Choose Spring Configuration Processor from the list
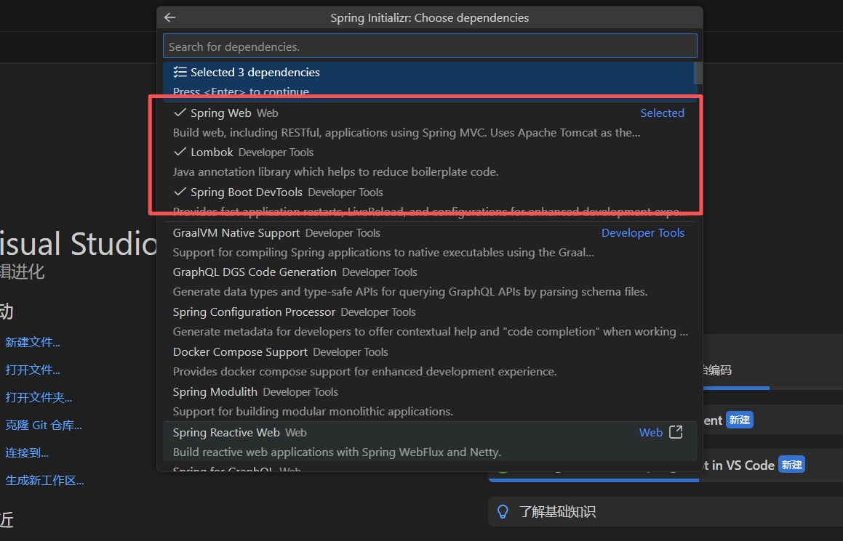 click(x=254, y=312)
